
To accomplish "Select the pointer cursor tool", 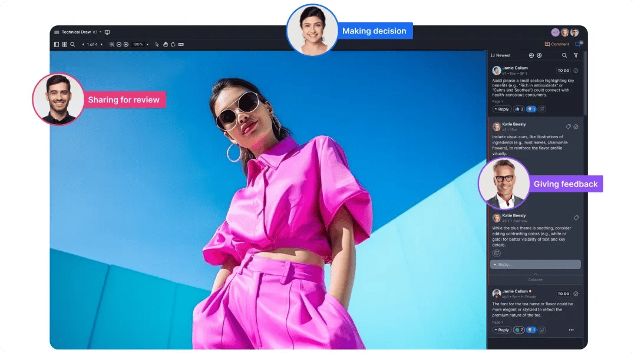I will [x=157, y=44].
